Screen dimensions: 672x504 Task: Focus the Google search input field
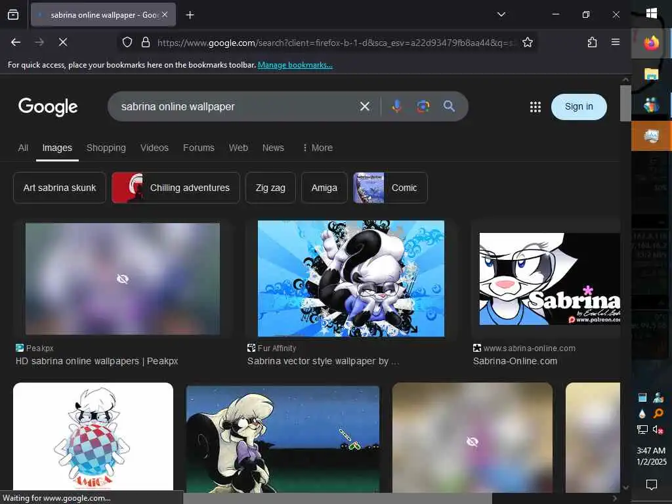pyautogui.click(x=236, y=106)
